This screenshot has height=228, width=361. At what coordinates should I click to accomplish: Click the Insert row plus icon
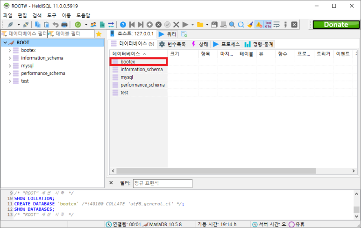(x=149, y=25)
